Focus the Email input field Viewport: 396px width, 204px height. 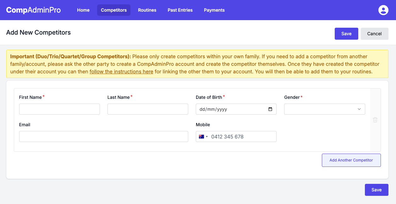click(x=104, y=136)
